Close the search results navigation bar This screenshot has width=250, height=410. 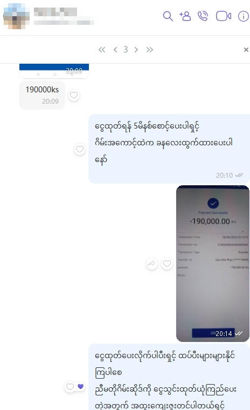pyautogui.click(x=246, y=50)
